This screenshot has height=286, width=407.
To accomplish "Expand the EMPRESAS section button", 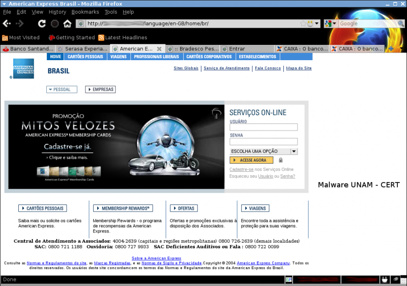I will tap(100, 89).
